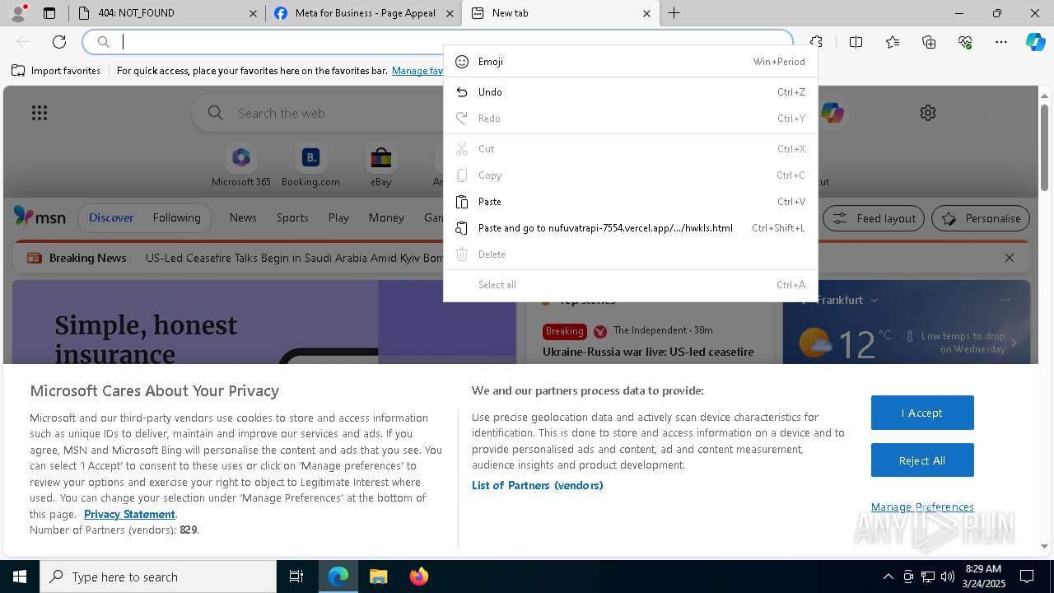Select the Discover feed tab

coord(111,217)
